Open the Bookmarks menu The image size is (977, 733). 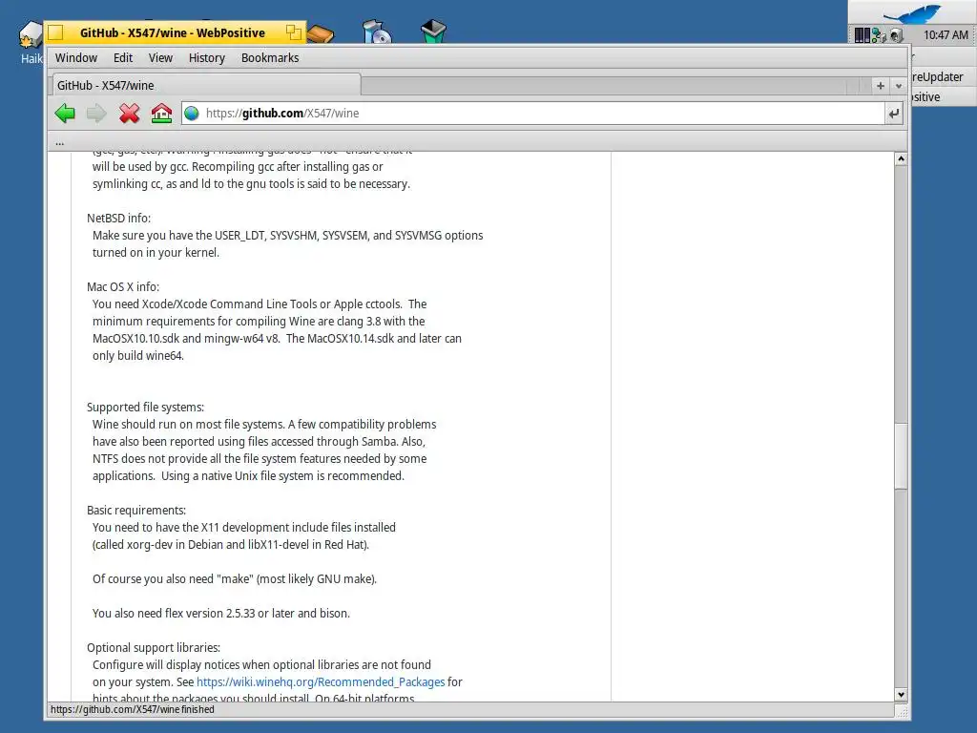click(x=270, y=58)
